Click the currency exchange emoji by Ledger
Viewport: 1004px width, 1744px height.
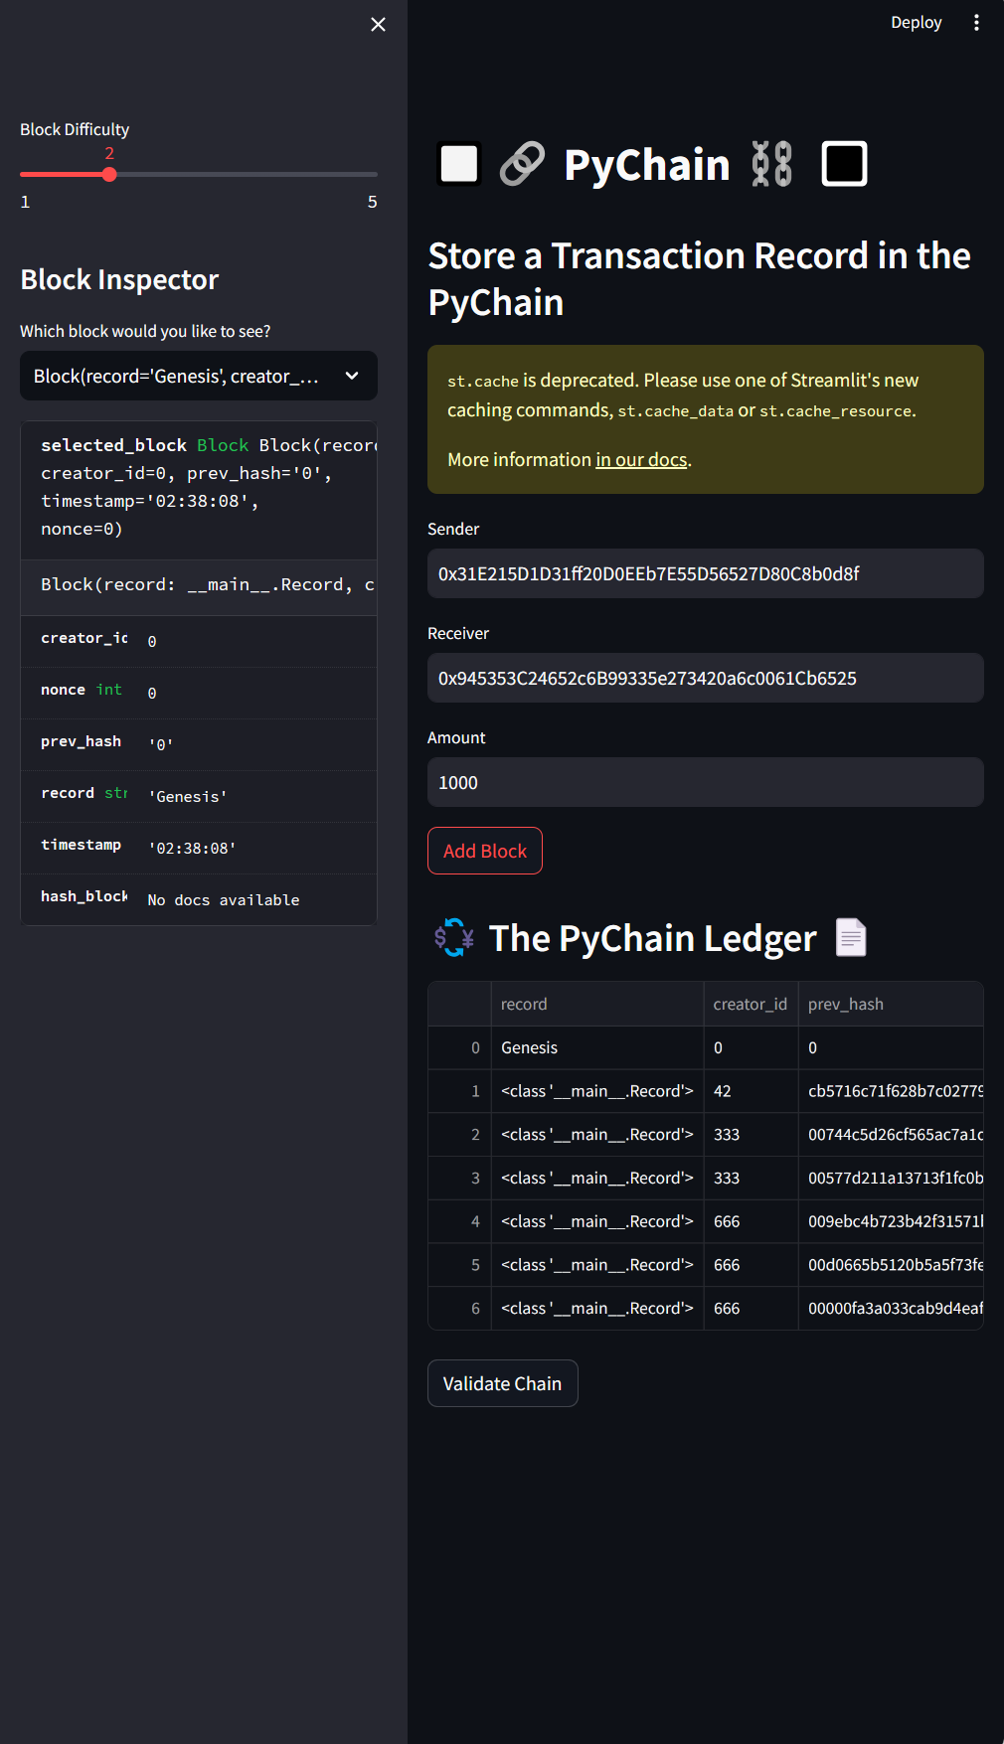pyautogui.click(x=453, y=937)
